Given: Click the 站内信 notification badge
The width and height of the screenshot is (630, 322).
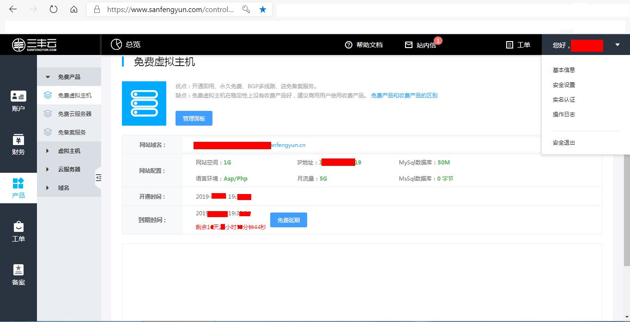Looking at the screenshot, I should click(438, 41).
